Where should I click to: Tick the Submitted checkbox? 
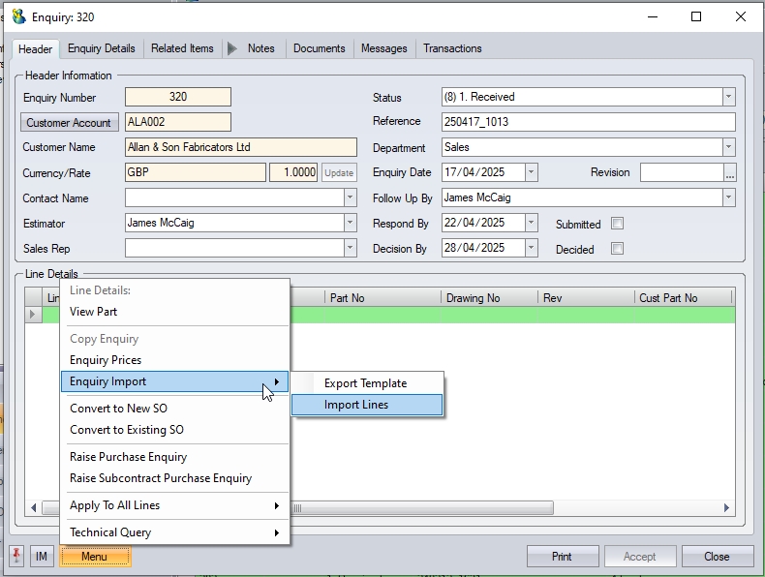[x=617, y=224]
